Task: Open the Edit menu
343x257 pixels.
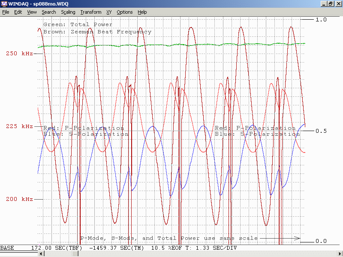Action: point(18,12)
